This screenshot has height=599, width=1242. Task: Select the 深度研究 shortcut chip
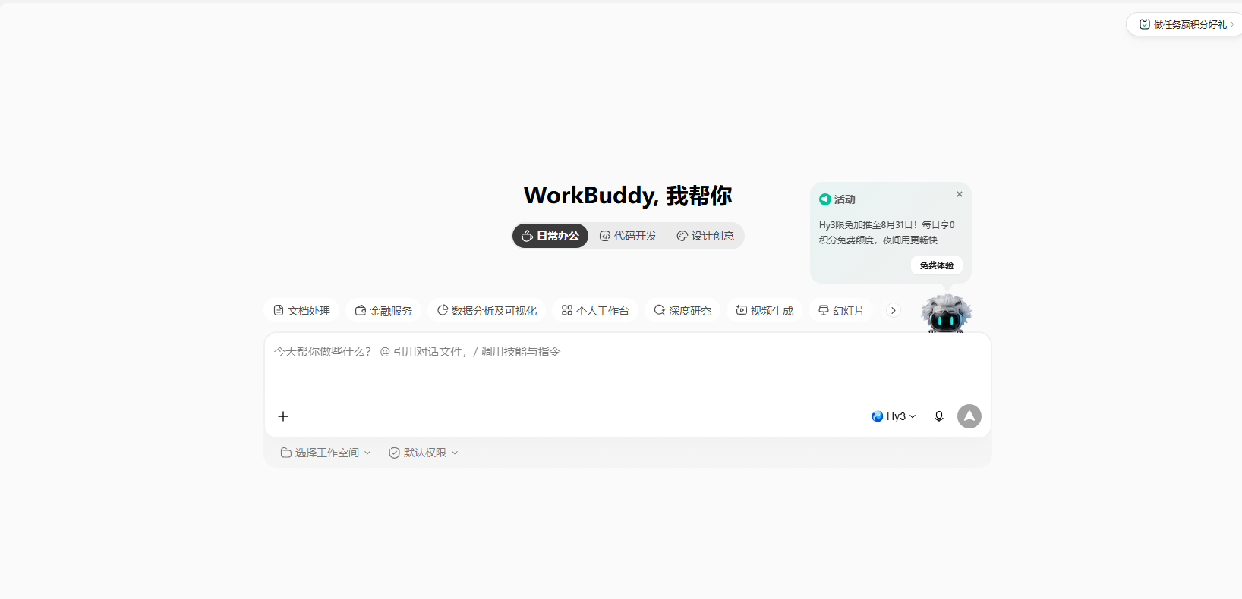(x=682, y=311)
